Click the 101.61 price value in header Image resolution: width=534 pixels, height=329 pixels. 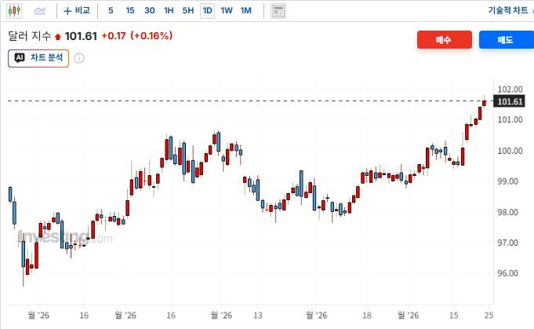[81, 36]
